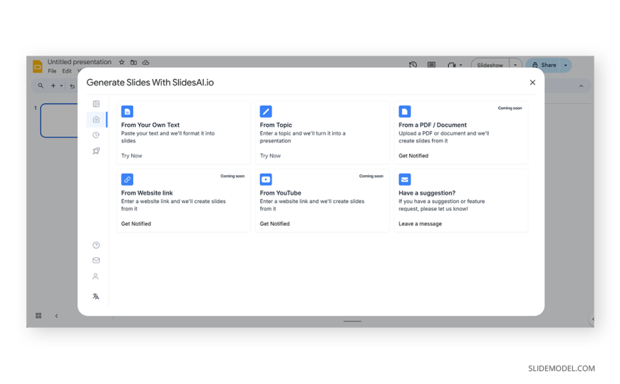The image size is (620, 384).
Task: Expand the Slideshow dropdown arrow
Action: tap(515, 66)
